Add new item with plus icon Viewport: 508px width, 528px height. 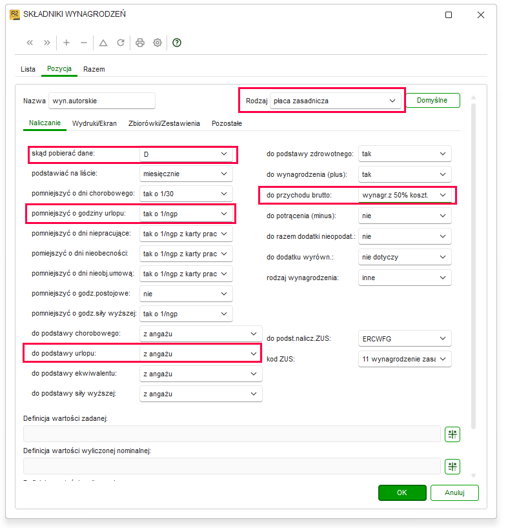[66, 43]
